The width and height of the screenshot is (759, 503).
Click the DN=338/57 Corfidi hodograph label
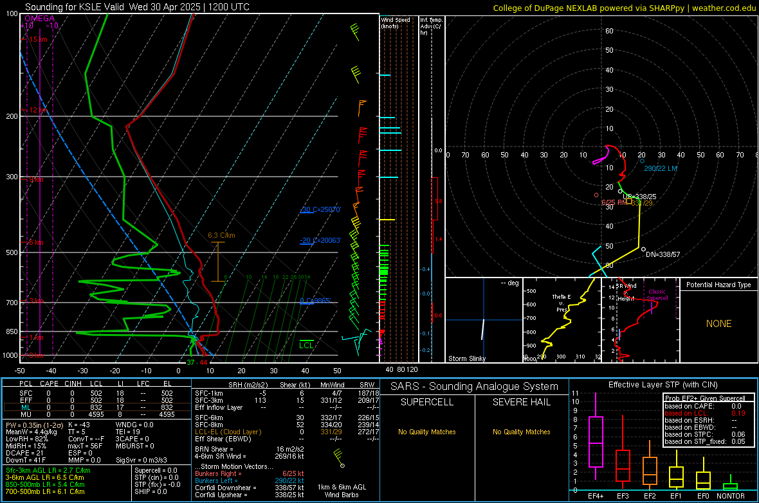[x=663, y=254]
